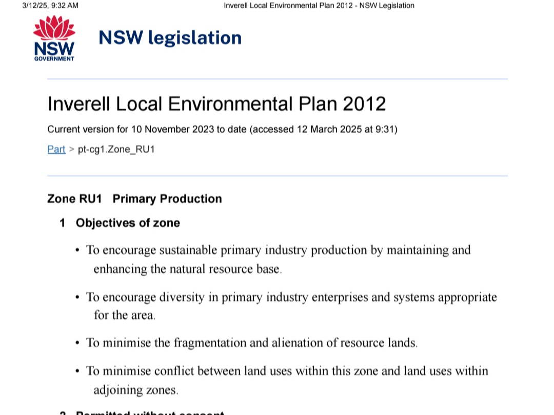The image size is (554, 415).
Task: Follow the Part breadcrumb link
Action: click(x=56, y=149)
